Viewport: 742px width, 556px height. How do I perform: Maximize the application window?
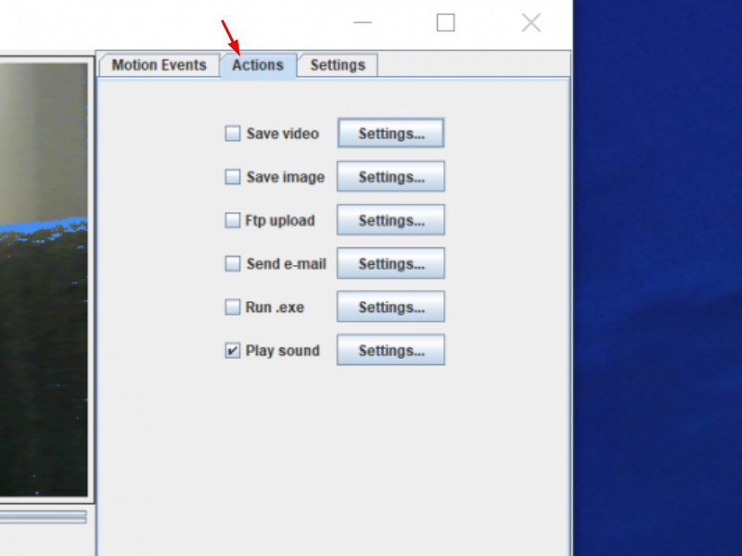click(x=445, y=22)
